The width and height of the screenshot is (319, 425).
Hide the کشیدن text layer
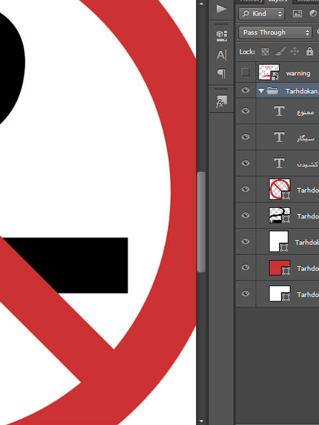(x=245, y=163)
